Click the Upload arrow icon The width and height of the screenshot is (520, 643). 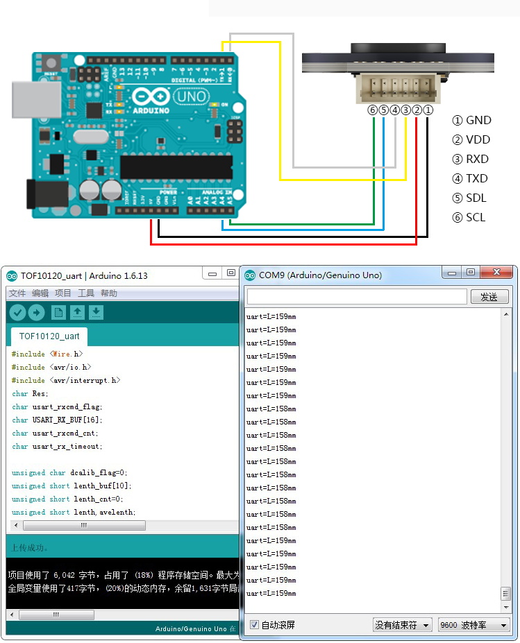[36, 313]
